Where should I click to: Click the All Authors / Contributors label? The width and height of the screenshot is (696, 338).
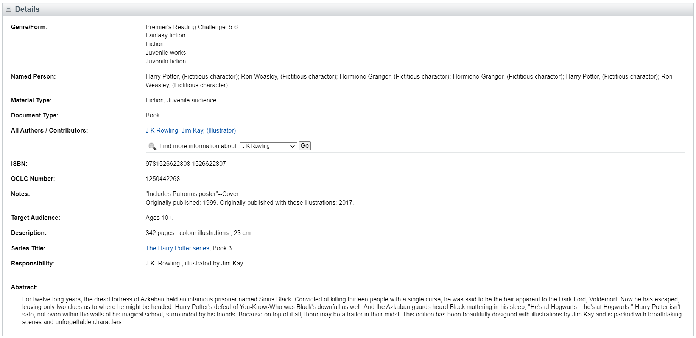(x=49, y=130)
